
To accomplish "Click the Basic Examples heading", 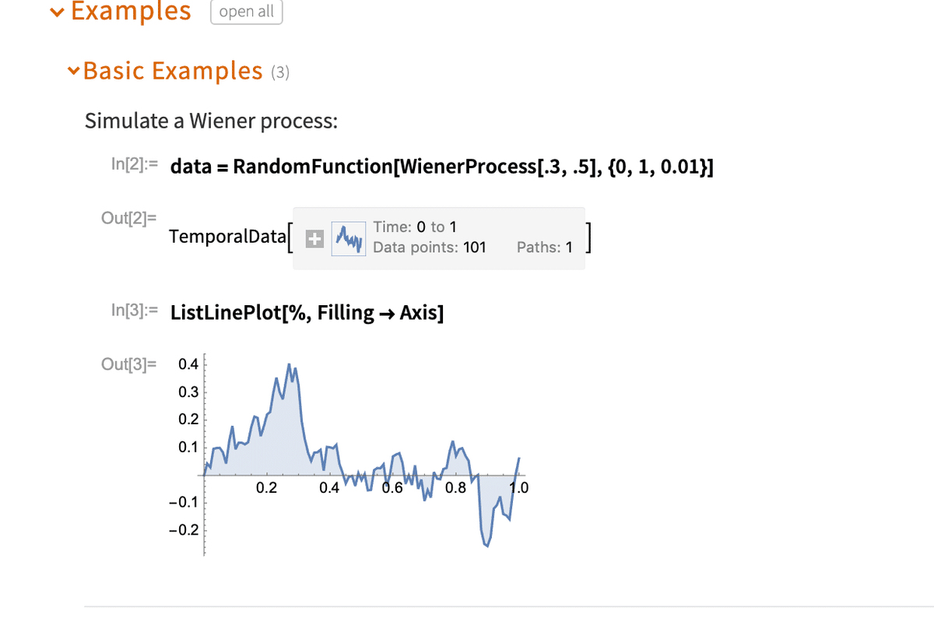I will tap(173, 71).
